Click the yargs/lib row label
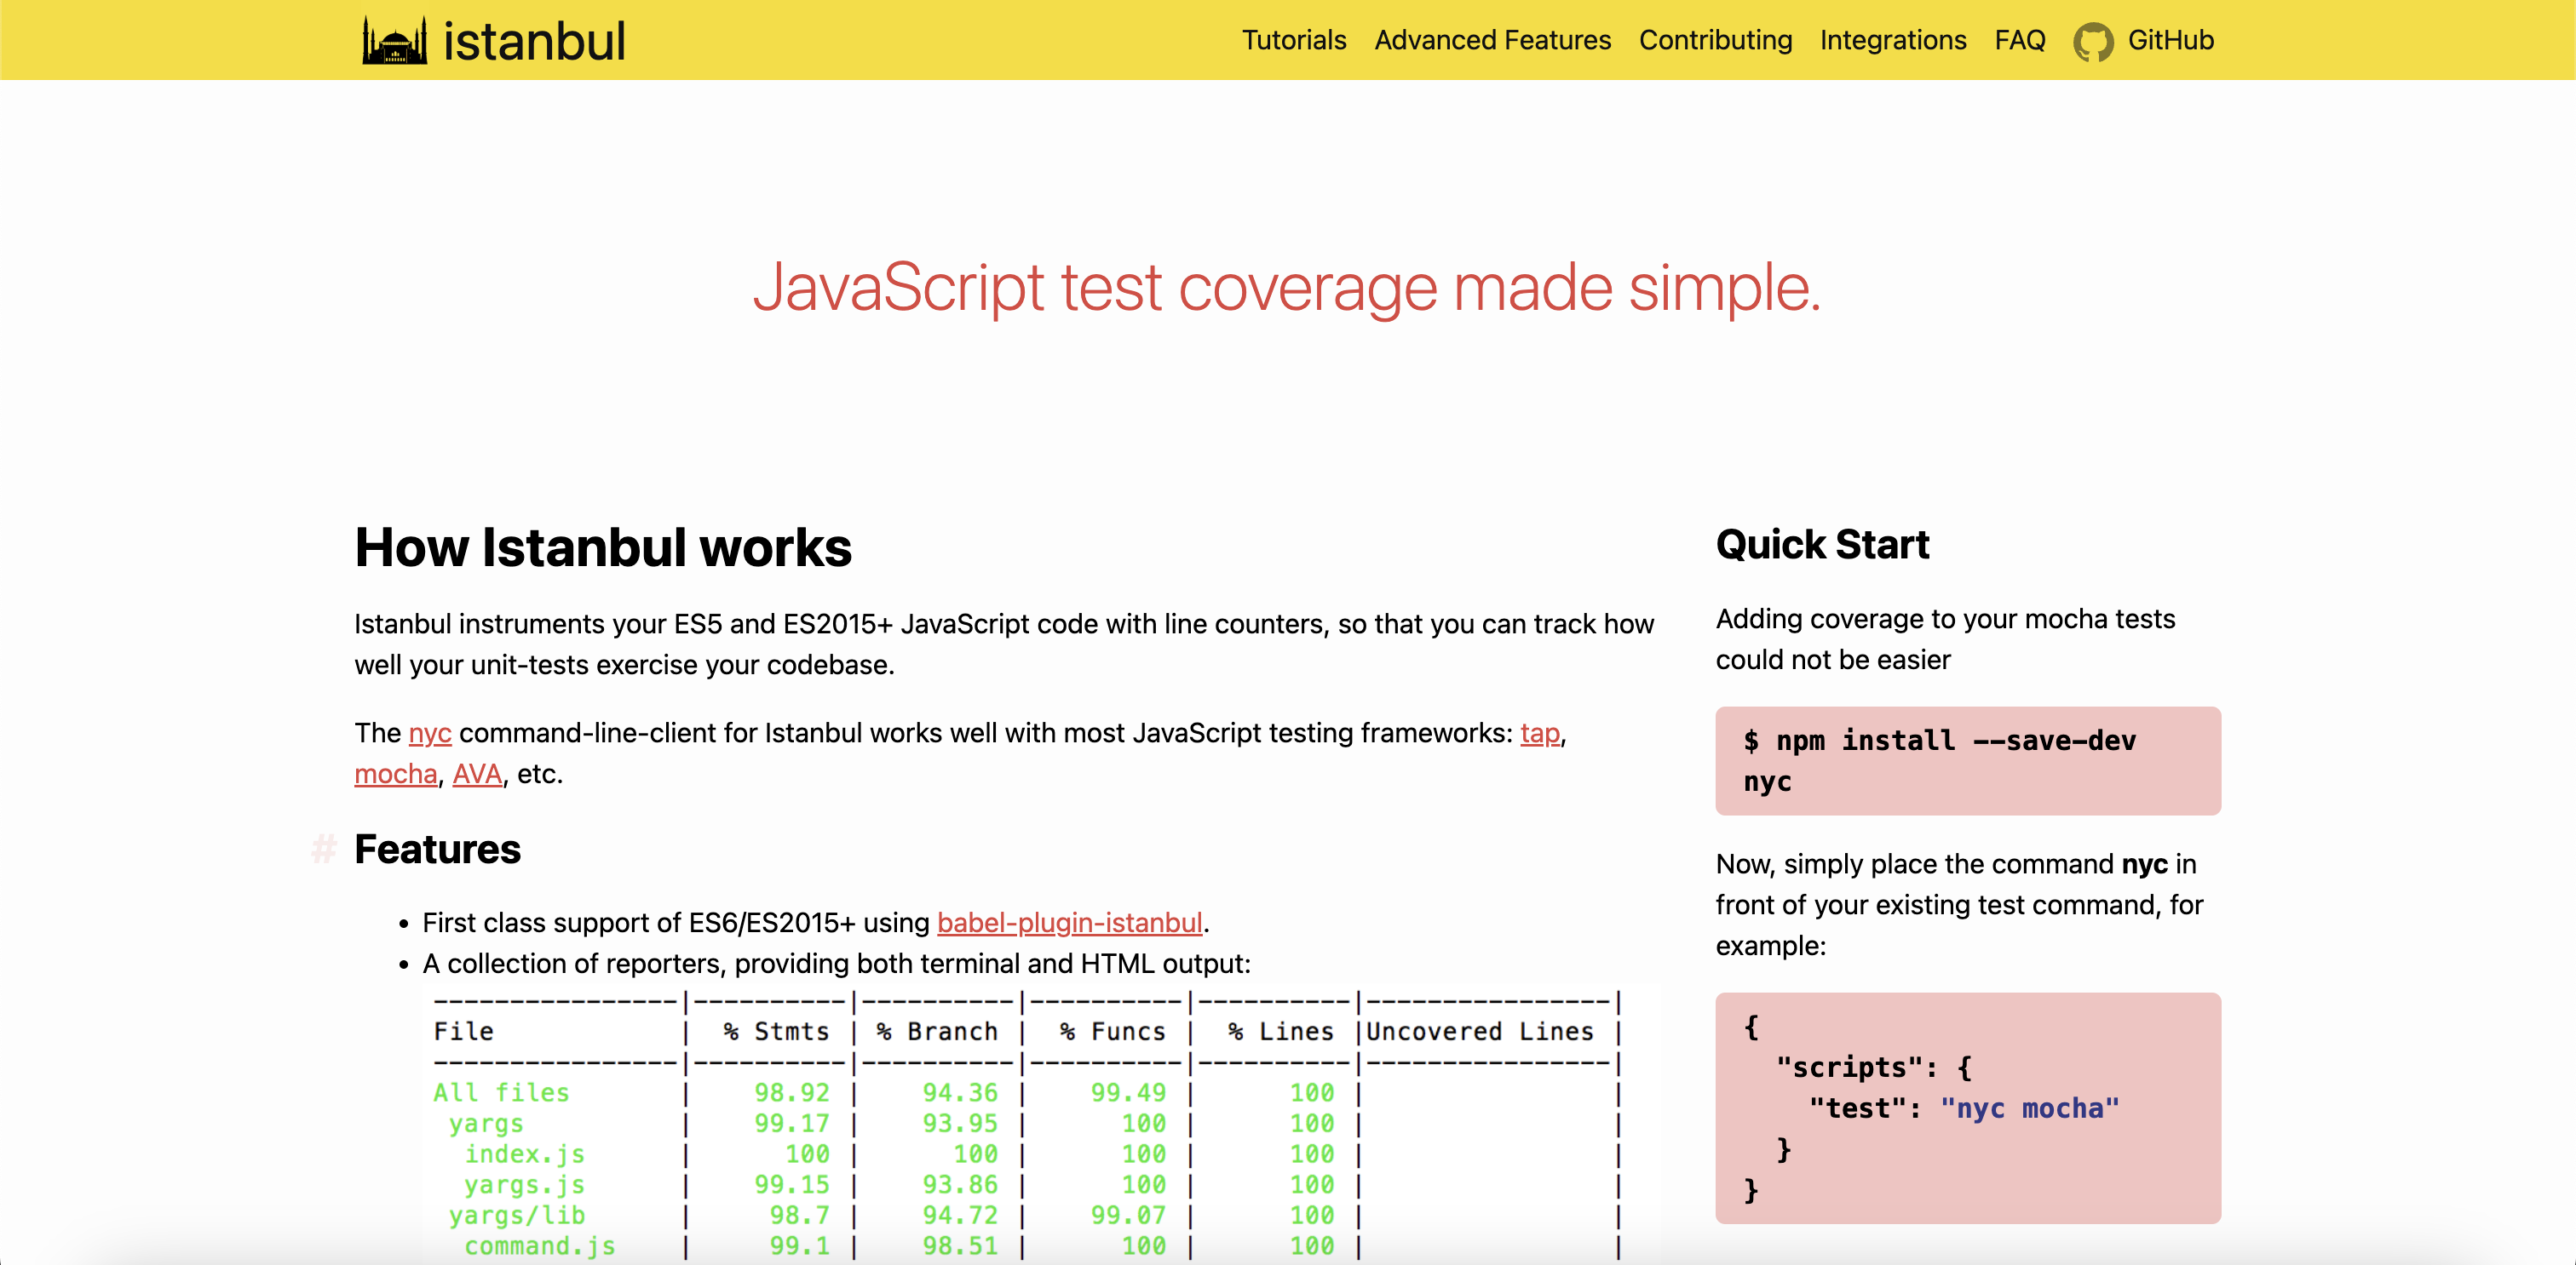Viewport: 2576px width, 1265px height. pos(516,1216)
